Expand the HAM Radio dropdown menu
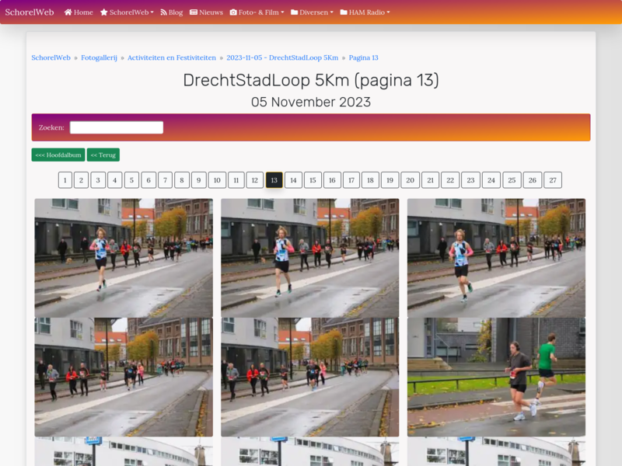The width and height of the screenshot is (622, 466). (x=365, y=12)
